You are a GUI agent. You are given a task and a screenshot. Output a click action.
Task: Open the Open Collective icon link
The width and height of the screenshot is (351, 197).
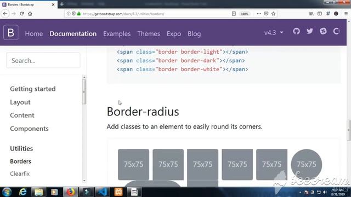(x=336, y=31)
